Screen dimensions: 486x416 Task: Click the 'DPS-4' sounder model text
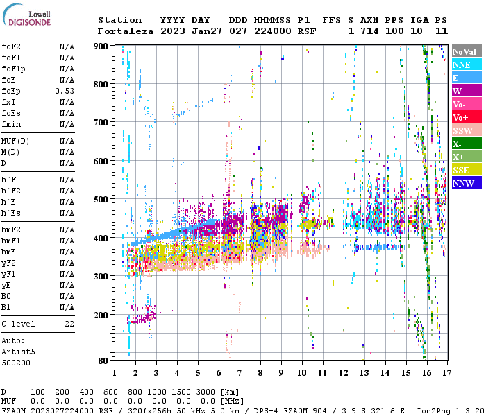(x=266, y=411)
